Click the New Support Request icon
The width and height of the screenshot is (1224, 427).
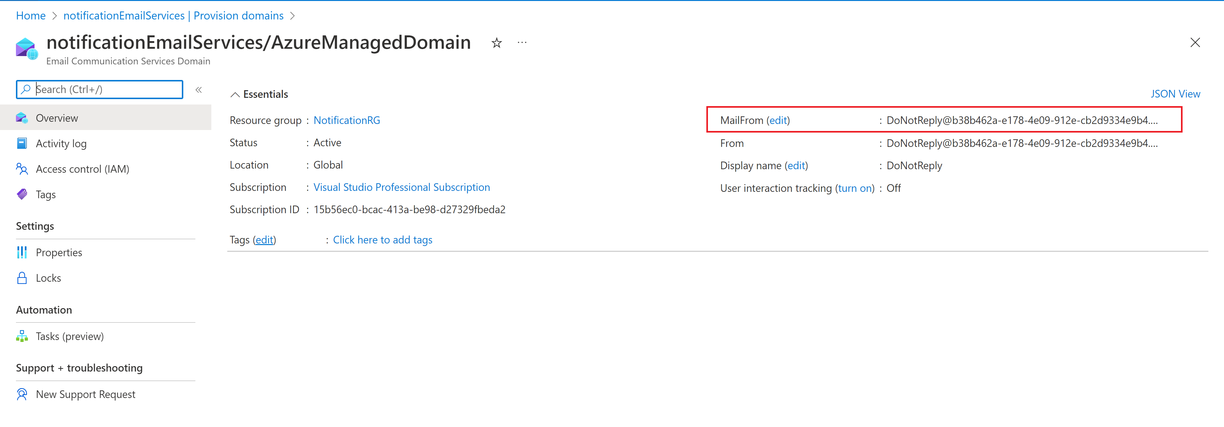(x=22, y=394)
